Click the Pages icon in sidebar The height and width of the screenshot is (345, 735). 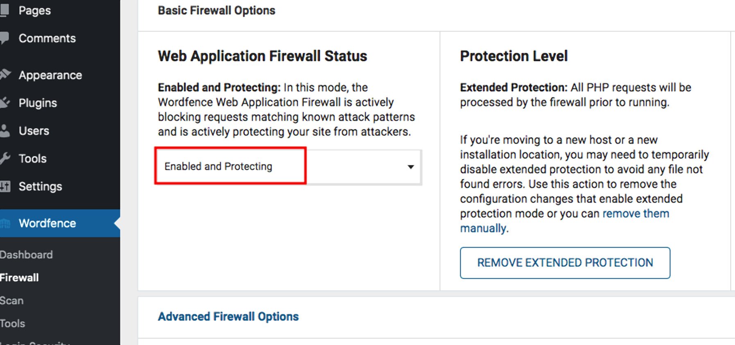[x=5, y=10]
